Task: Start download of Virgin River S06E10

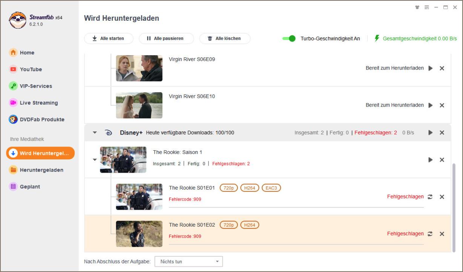Action: pyautogui.click(x=431, y=105)
